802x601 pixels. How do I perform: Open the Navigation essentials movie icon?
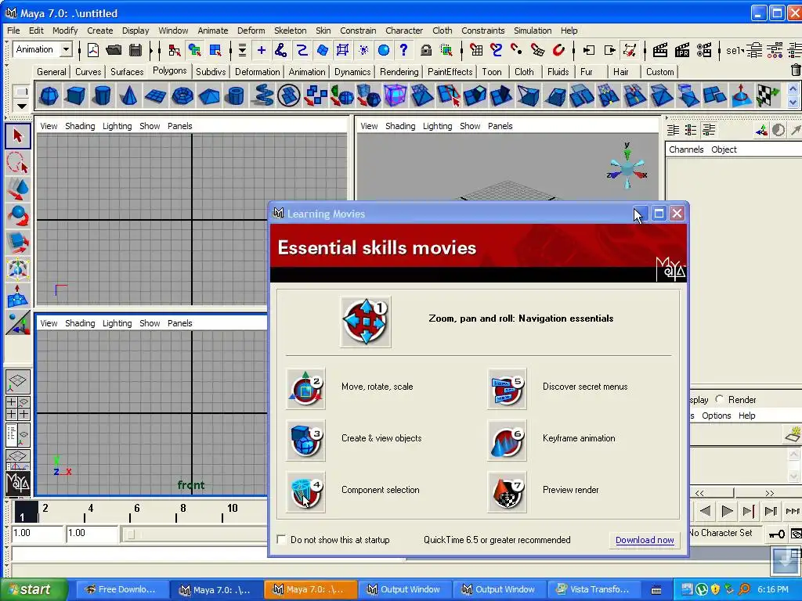[x=365, y=322]
